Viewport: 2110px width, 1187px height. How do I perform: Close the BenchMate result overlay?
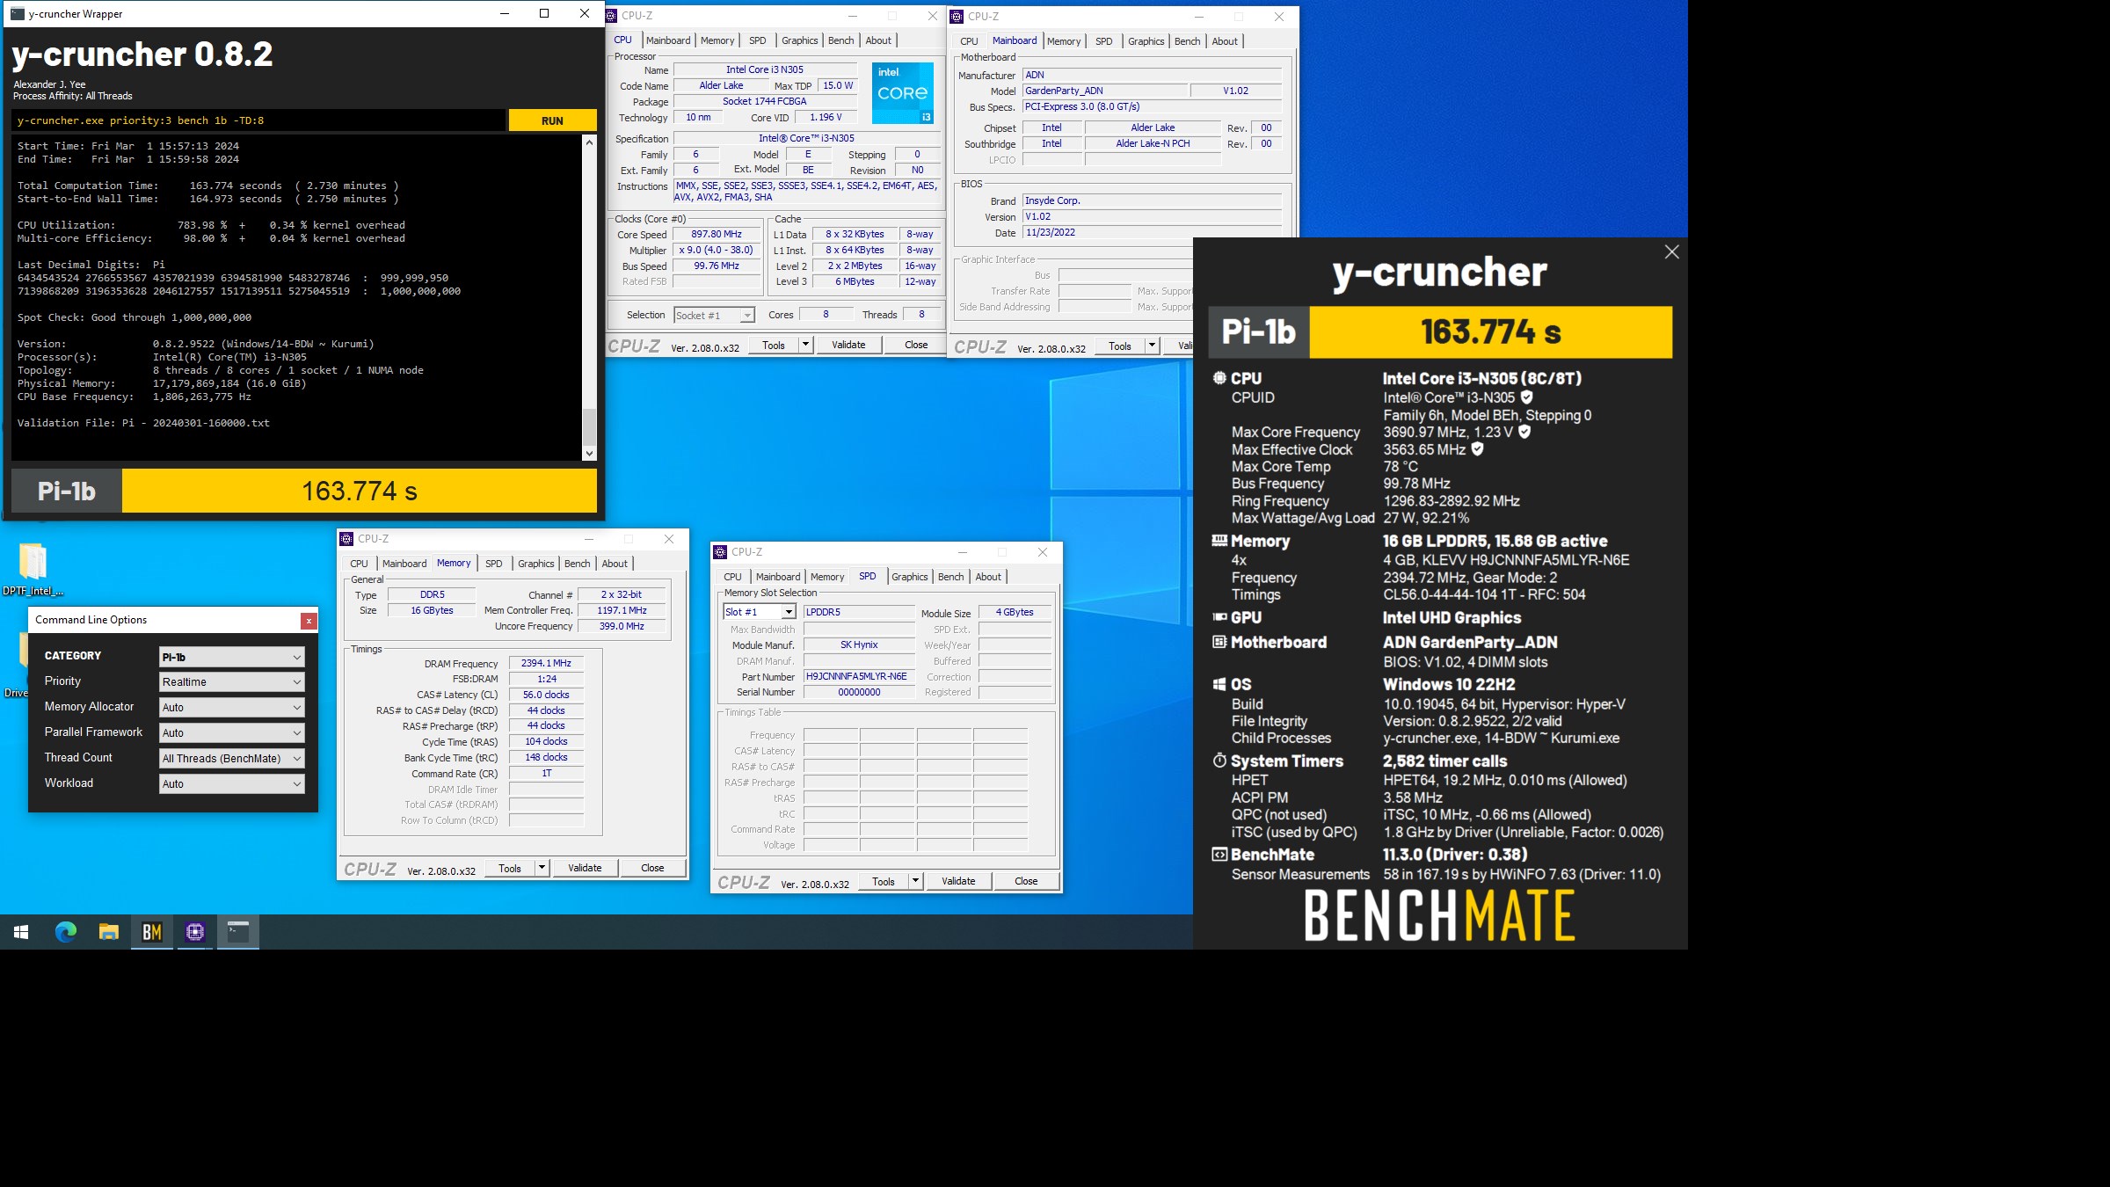(x=1671, y=252)
